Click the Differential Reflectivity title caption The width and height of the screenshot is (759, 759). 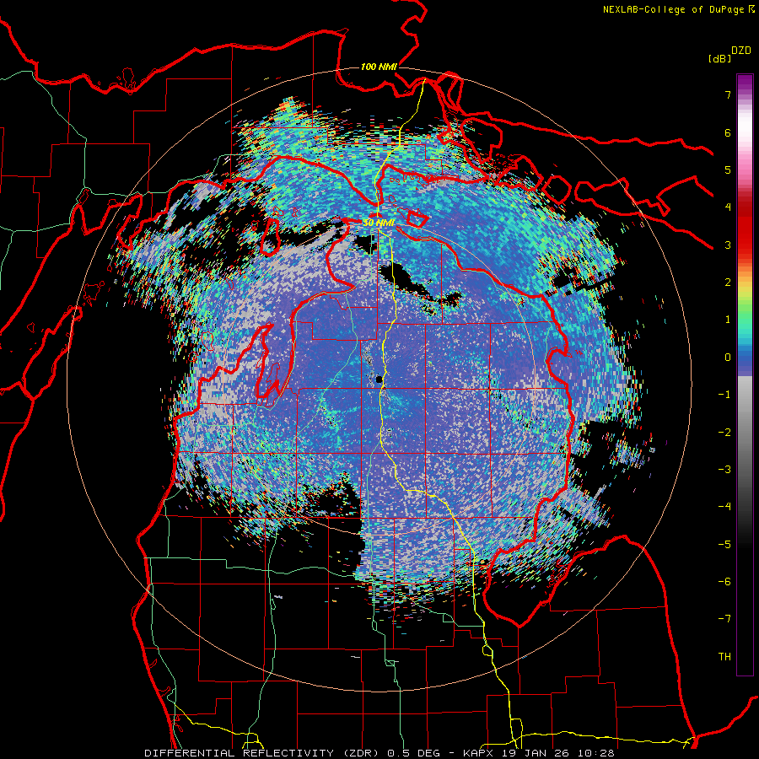pyautogui.click(x=379, y=753)
